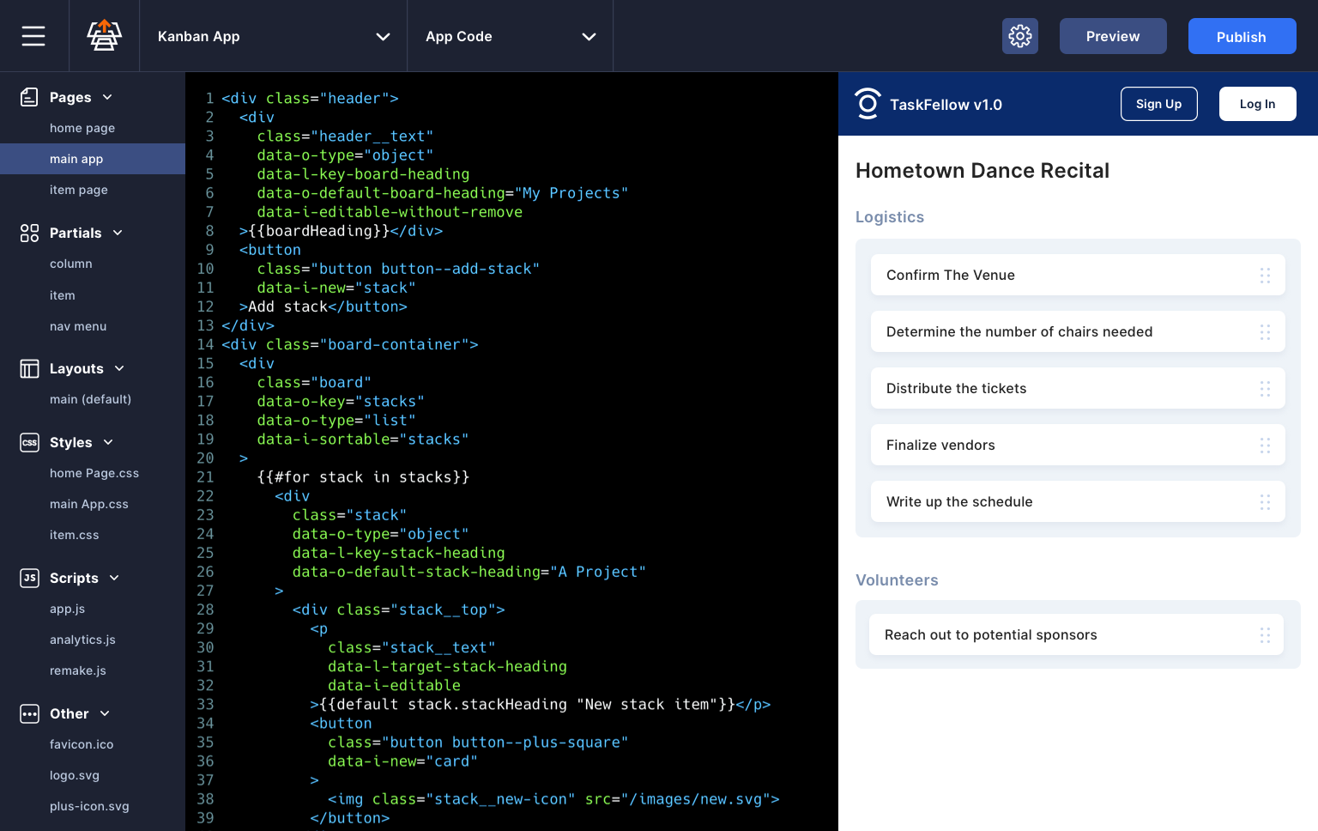Grab the drag handle on Confirm The Venue
The width and height of the screenshot is (1318, 831).
(1266, 276)
